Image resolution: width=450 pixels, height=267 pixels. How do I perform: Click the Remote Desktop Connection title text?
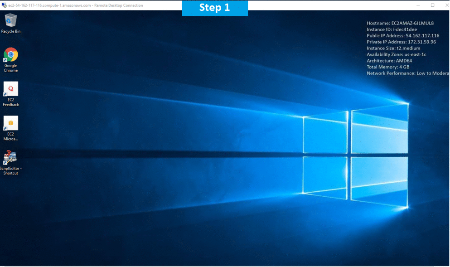(x=76, y=5)
